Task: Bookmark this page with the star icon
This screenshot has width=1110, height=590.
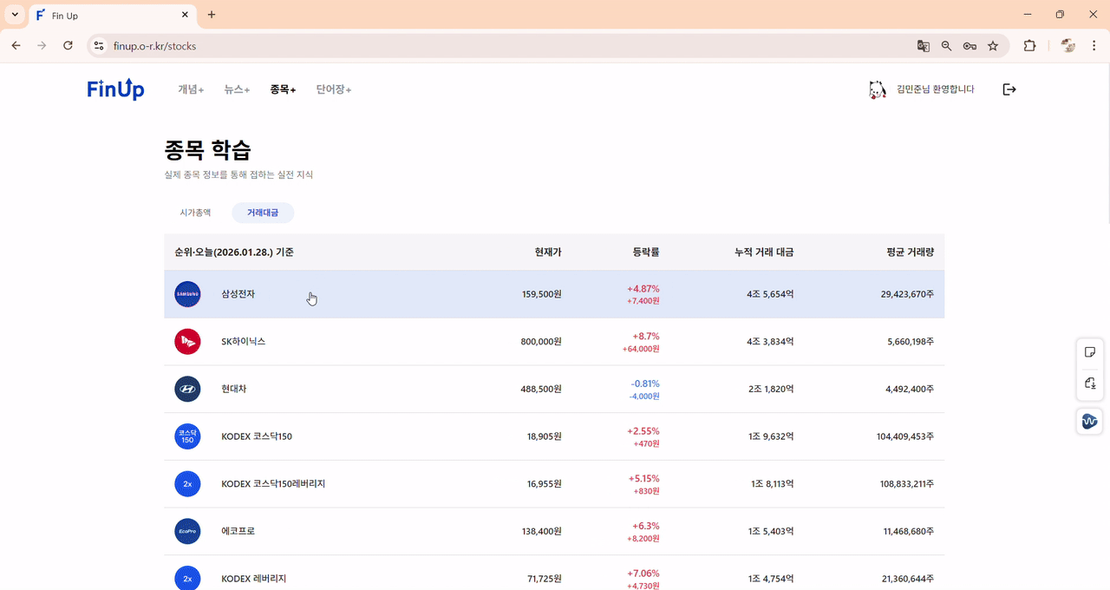Action: [x=993, y=46]
